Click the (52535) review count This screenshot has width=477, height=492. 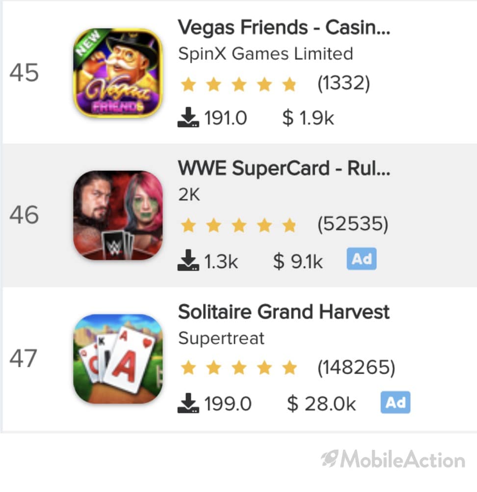tap(353, 224)
